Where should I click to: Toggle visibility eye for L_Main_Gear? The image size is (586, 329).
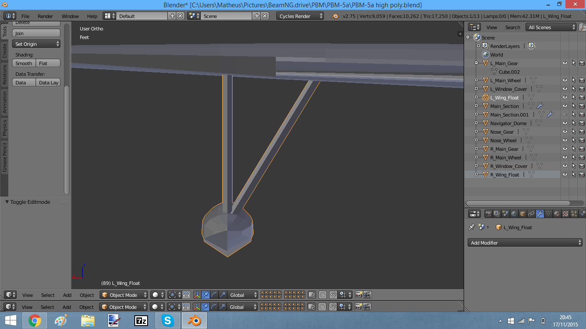pyautogui.click(x=565, y=63)
